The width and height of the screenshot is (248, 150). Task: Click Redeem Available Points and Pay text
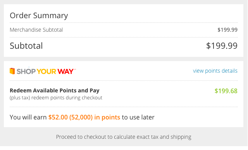point(55,90)
